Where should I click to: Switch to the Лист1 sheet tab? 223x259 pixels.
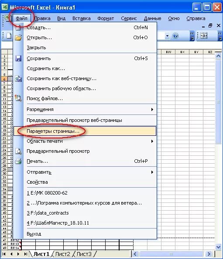click(41, 254)
